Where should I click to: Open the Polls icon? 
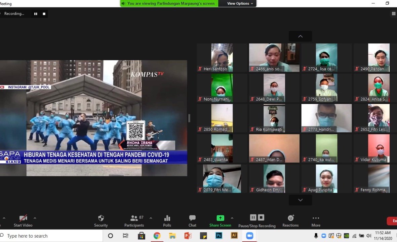[167, 220]
